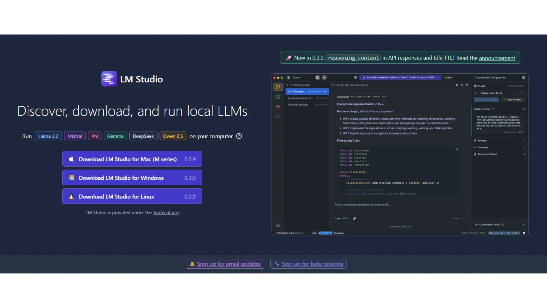
Task: Click the rightmost icon in chat header
Action: pos(467,85)
